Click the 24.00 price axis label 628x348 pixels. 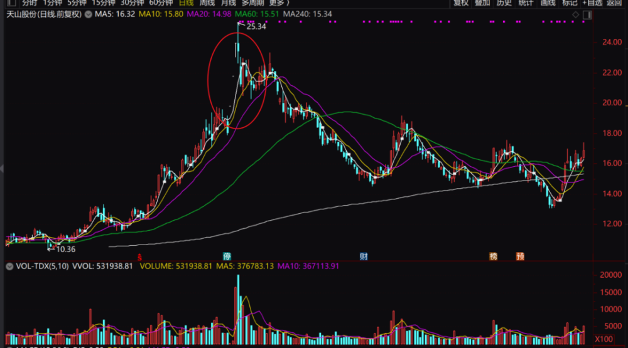pyautogui.click(x=612, y=42)
